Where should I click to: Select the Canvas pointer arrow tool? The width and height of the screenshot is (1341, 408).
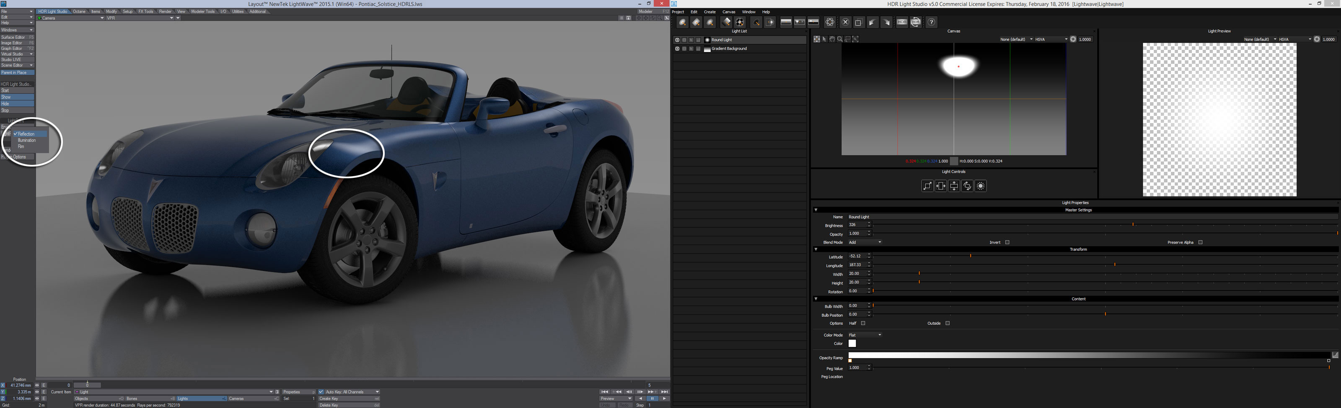825,39
